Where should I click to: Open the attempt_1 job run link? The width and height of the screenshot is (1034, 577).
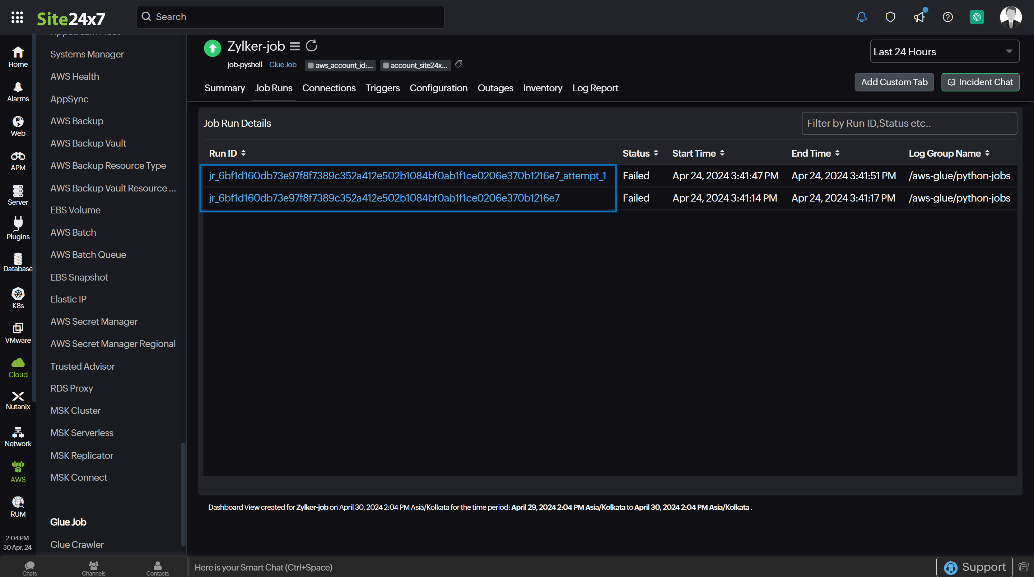[x=407, y=176]
